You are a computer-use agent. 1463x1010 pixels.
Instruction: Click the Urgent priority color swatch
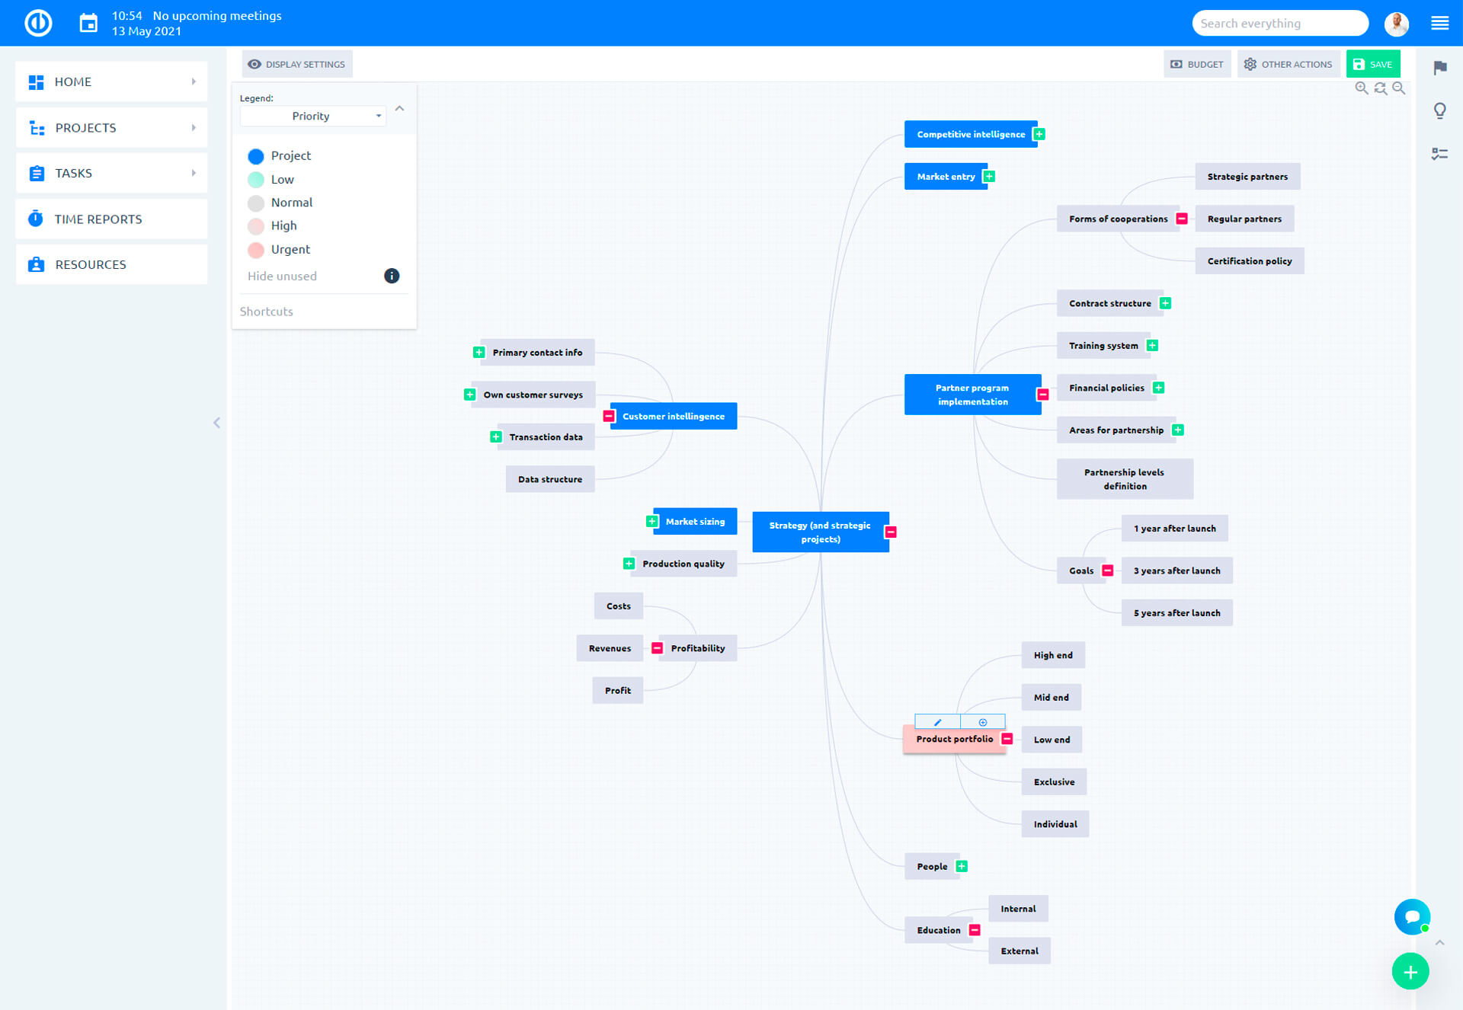tap(256, 250)
